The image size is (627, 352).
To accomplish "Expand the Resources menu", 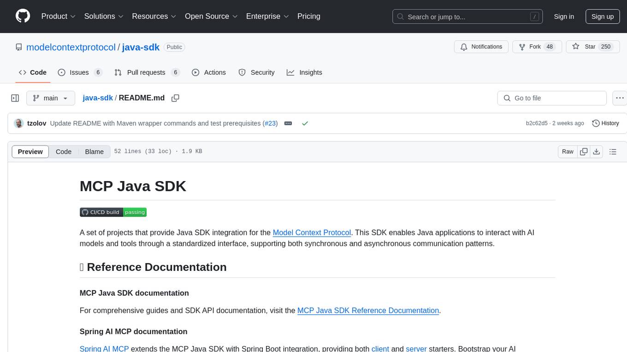I will (x=154, y=16).
